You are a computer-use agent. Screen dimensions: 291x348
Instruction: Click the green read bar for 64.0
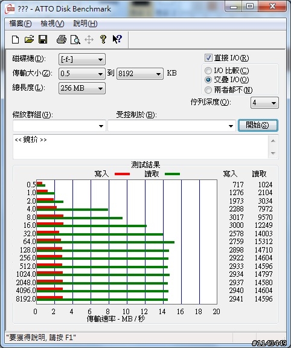106,242
